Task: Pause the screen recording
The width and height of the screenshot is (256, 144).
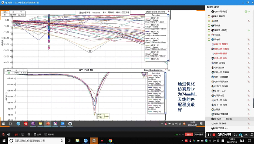Action: (209, 135)
